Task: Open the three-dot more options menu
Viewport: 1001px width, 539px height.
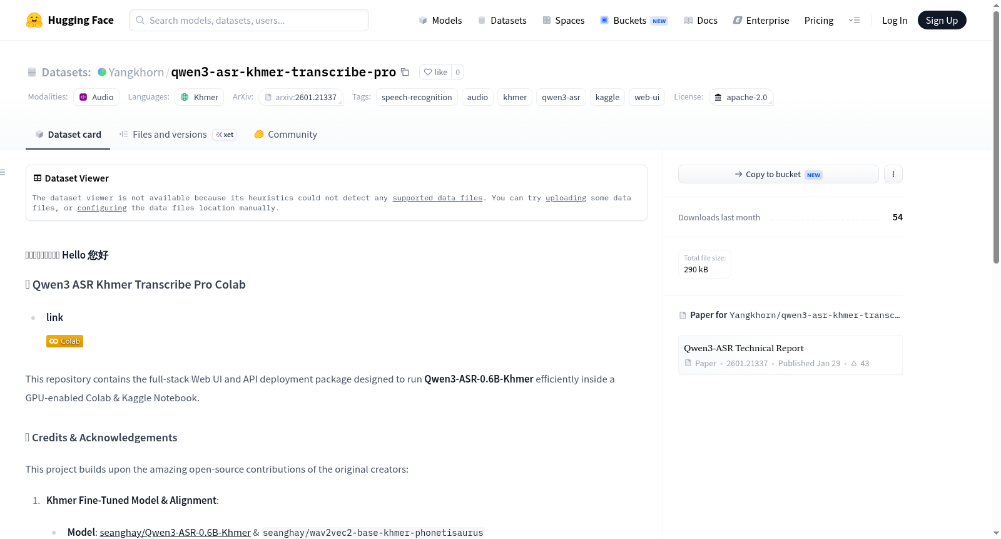Action: click(893, 174)
